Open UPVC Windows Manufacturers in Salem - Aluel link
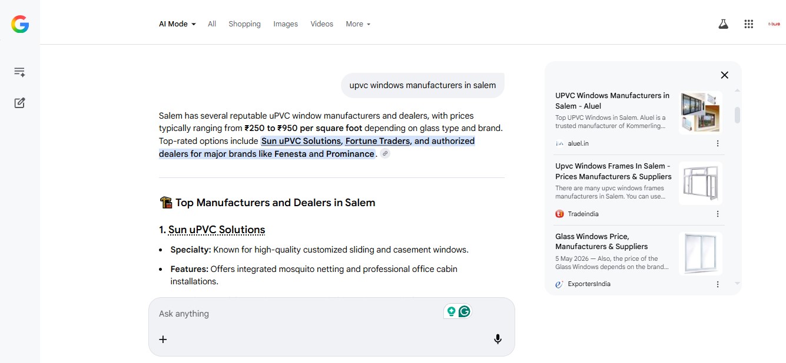Image resolution: width=786 pixels, height=363 pixels. point(612,100)
